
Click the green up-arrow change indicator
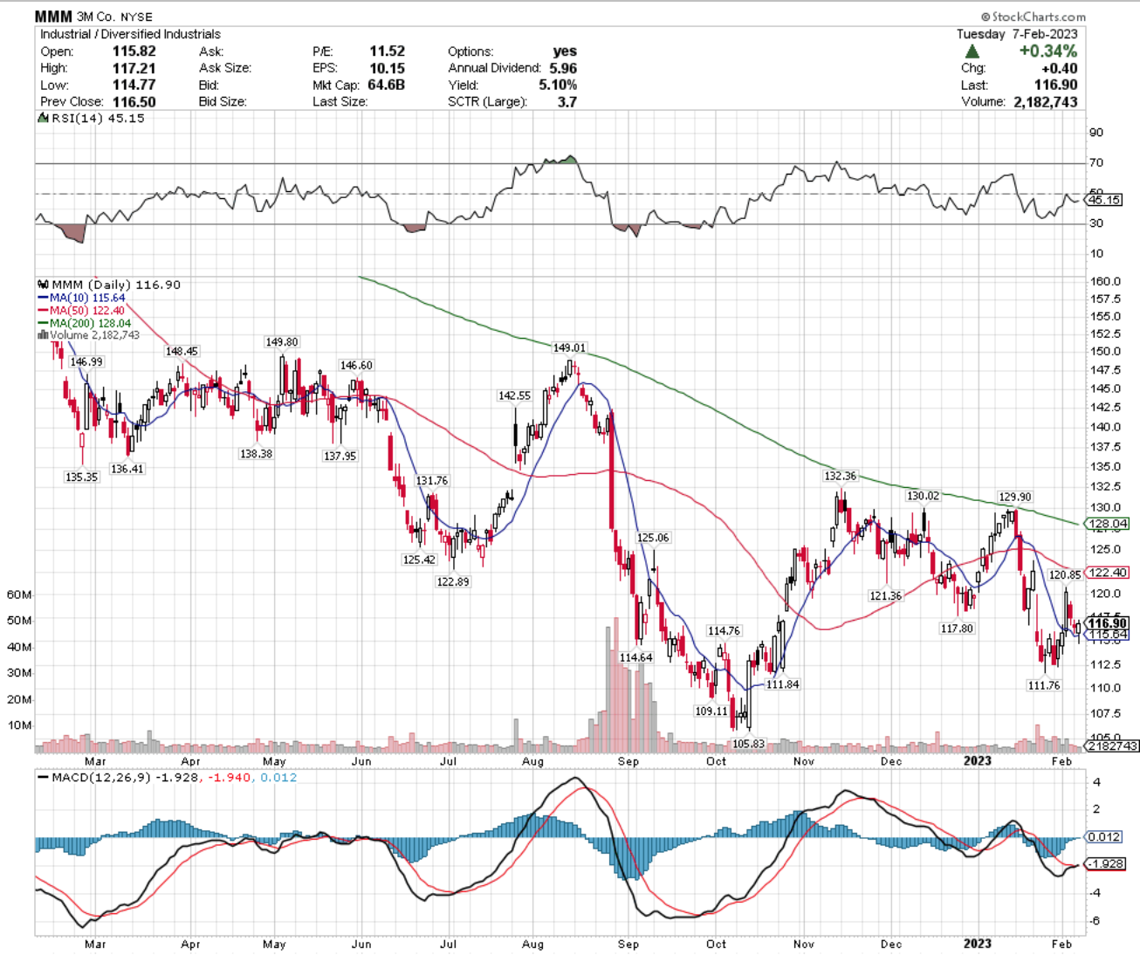pos(972,51)
